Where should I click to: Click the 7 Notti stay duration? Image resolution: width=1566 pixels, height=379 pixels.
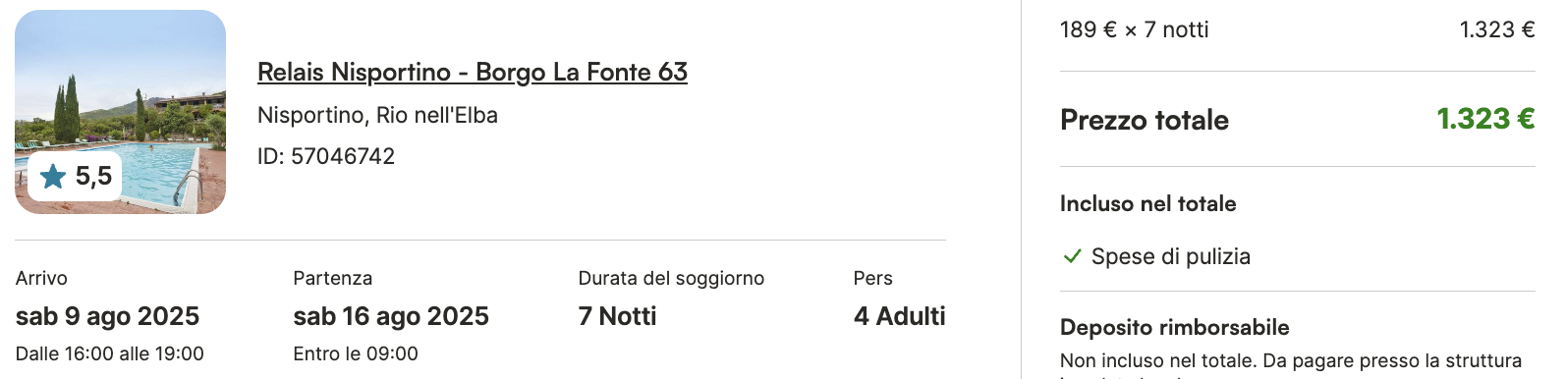[x=617, y=316]
